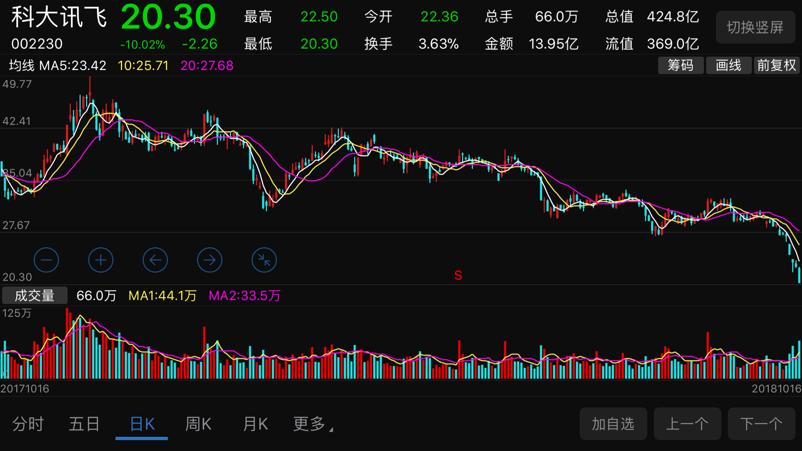This screenshot has height=451, width=802.
Task: Change the 成交量 volume indicator
Action: pyautogui.click(x=35, y=295)
